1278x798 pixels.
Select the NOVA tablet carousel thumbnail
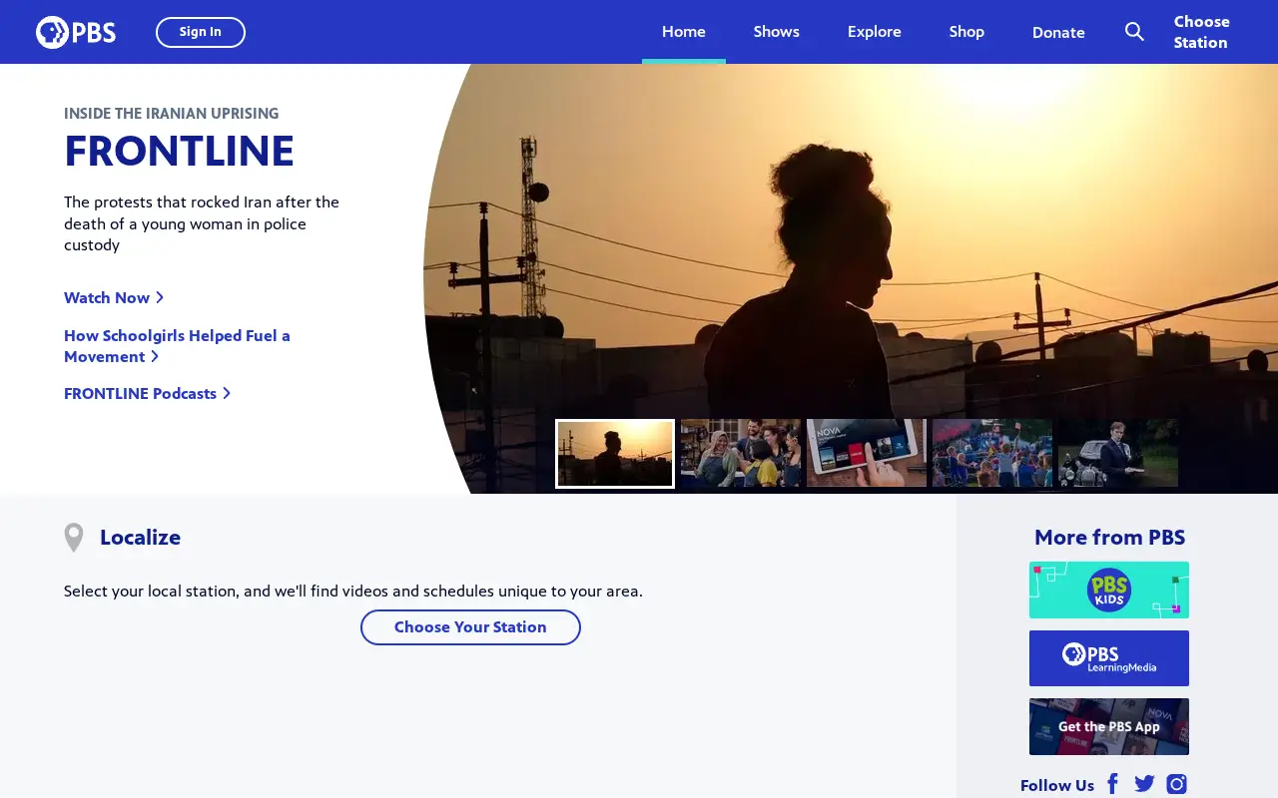pos(867,453)
